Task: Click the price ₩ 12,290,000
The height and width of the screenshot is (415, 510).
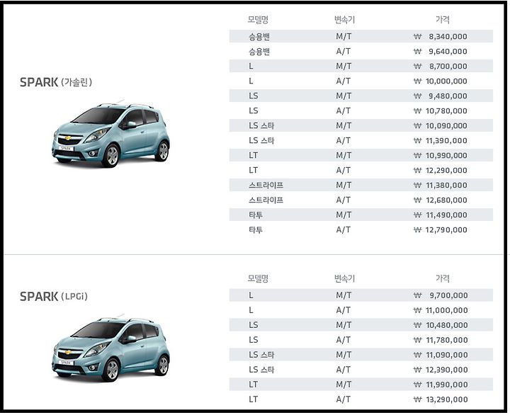Action: 440,170
